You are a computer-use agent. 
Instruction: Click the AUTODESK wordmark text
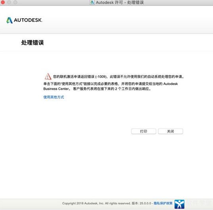click(28, 20)
